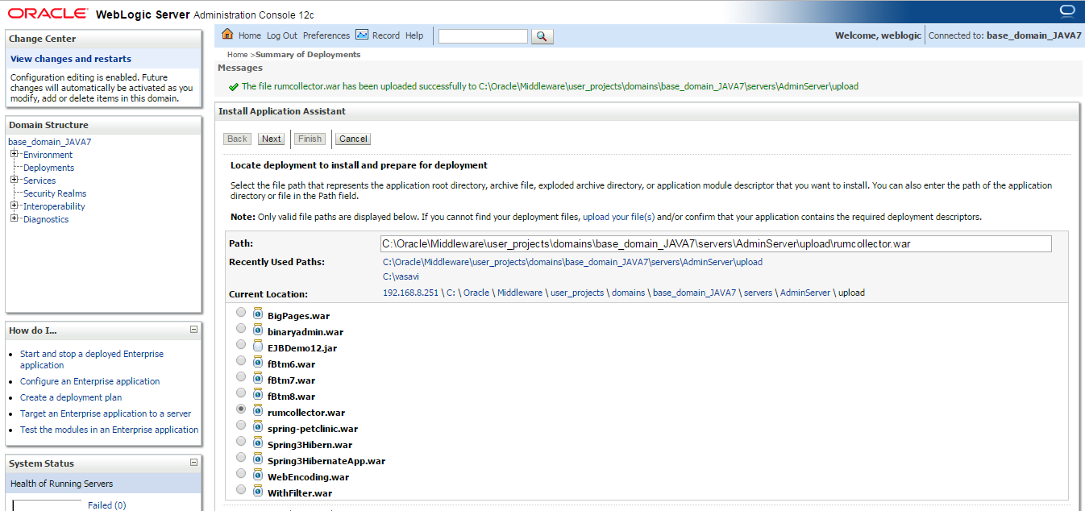Open the Help toolbar item
The width and height of the screenshot is (1085, 511).
(414, 35)
